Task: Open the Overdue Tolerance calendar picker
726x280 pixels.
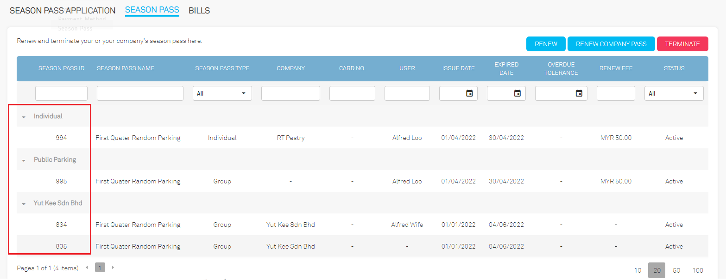Action: (x=579, y=93)
